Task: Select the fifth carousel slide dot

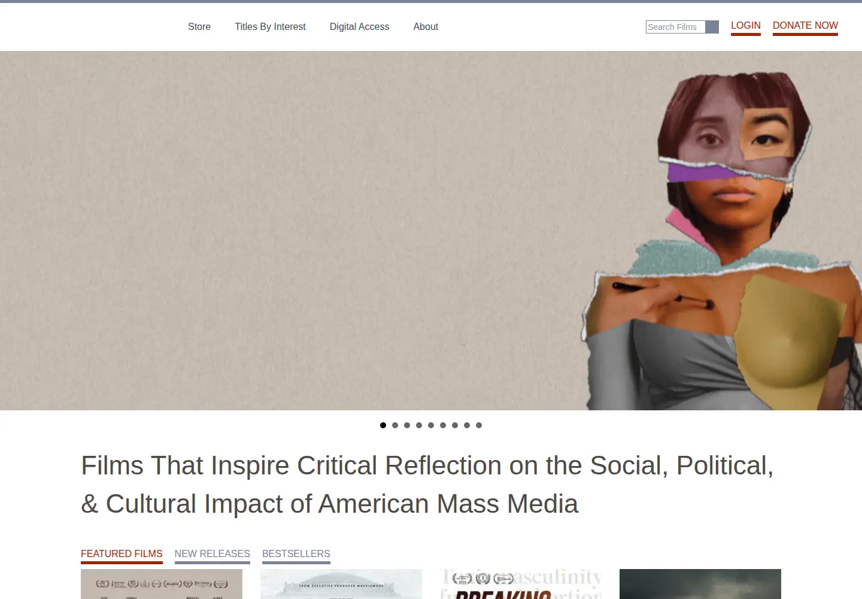Action: tap(431, 425)
